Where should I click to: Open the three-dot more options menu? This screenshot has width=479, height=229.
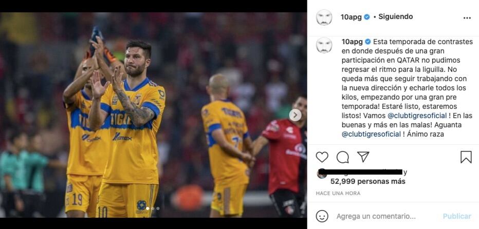click(467, 18)
